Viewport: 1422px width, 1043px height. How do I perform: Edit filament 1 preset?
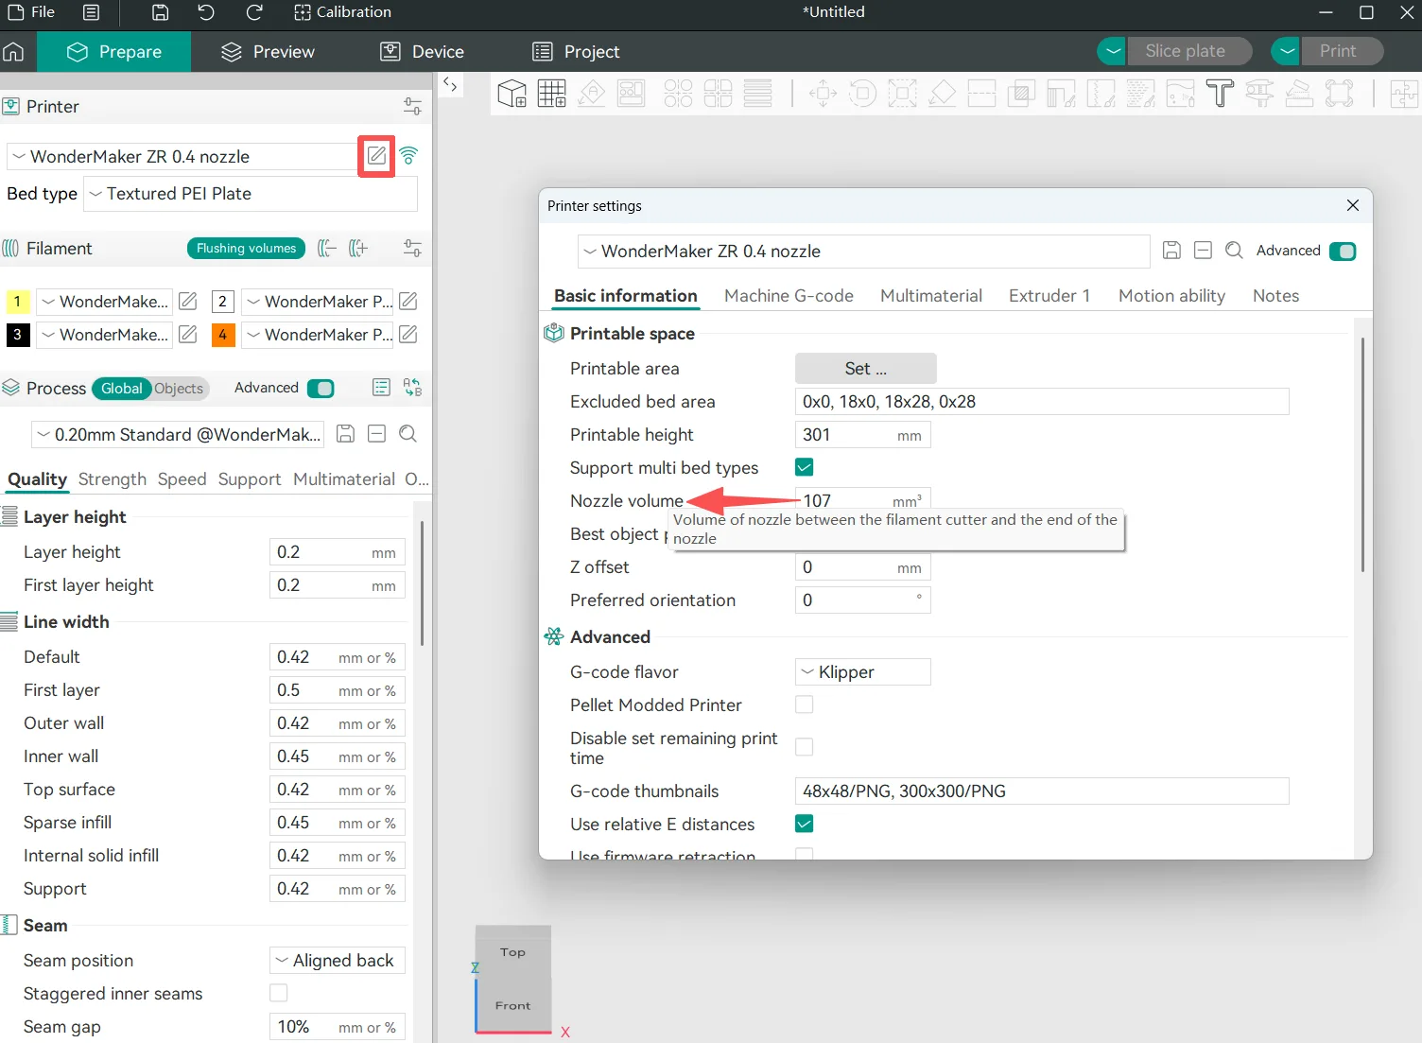(x=188, y=302)
